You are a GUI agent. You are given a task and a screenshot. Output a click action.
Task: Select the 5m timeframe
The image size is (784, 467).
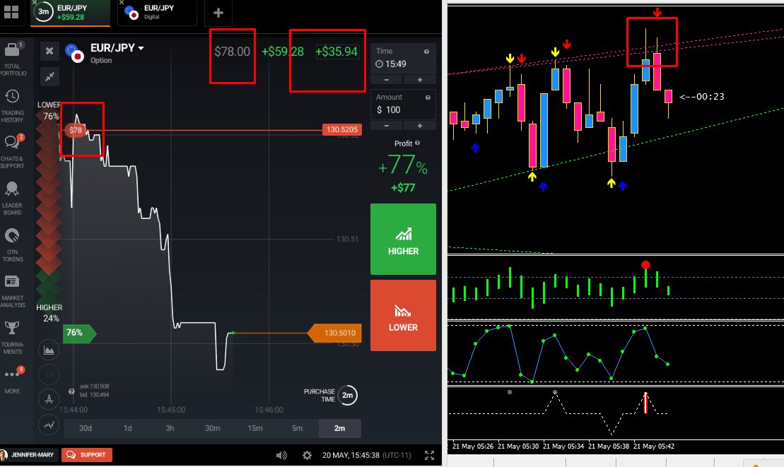point(297,428)
